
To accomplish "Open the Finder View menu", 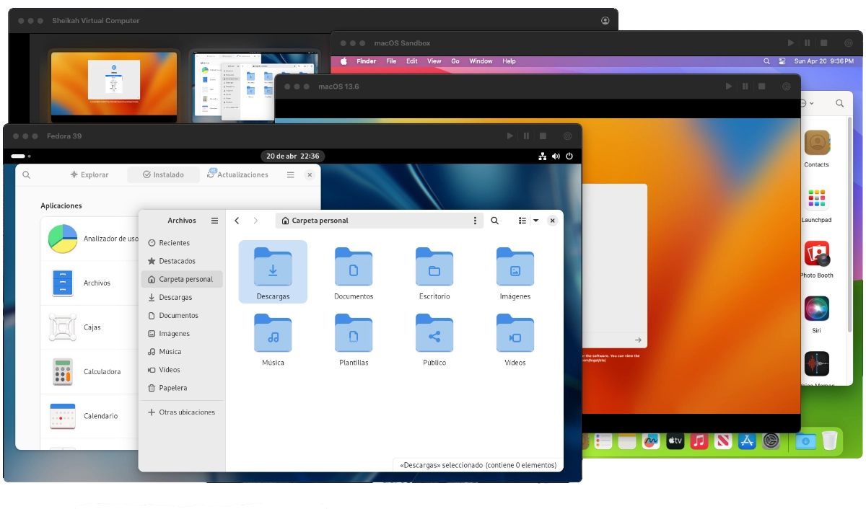I will tap(434, 61).
